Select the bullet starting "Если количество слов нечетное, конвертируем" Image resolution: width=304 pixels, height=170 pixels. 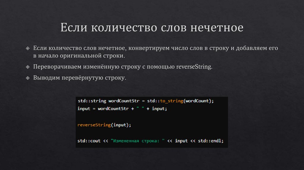(156, 52)
